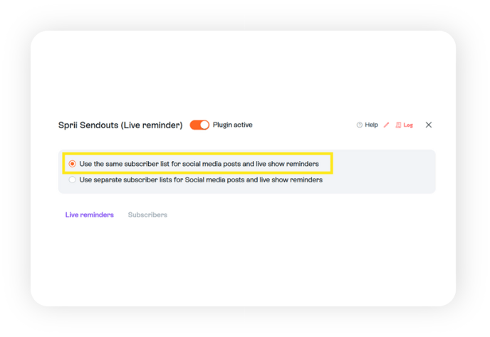The width and height of the screenshot is (490, 337).
Task: Open the Live reminders tab
Action: pos(89,214)
